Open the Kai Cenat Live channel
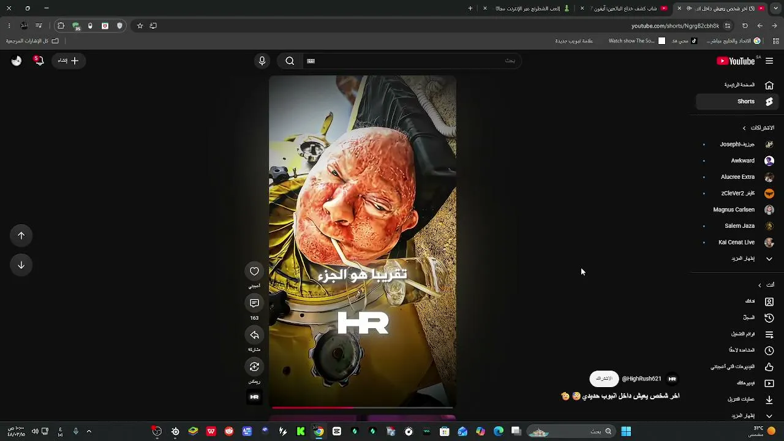Image resolution: width=784 pixels, height=441 pixels. (x=738, y=243)
